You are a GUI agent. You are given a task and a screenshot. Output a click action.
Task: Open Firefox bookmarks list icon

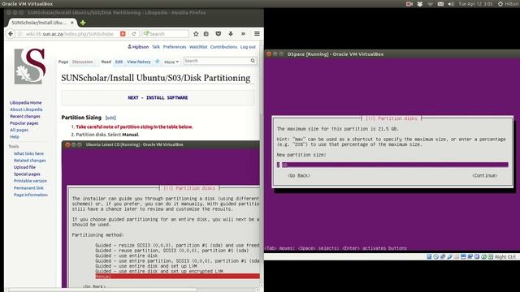coord(206,34)
